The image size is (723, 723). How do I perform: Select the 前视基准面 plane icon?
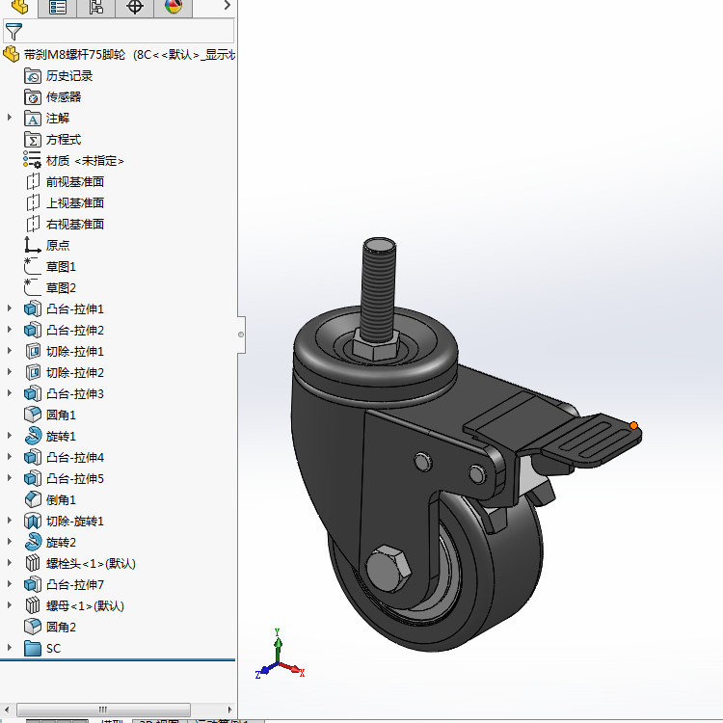click(x=33, y=181)
